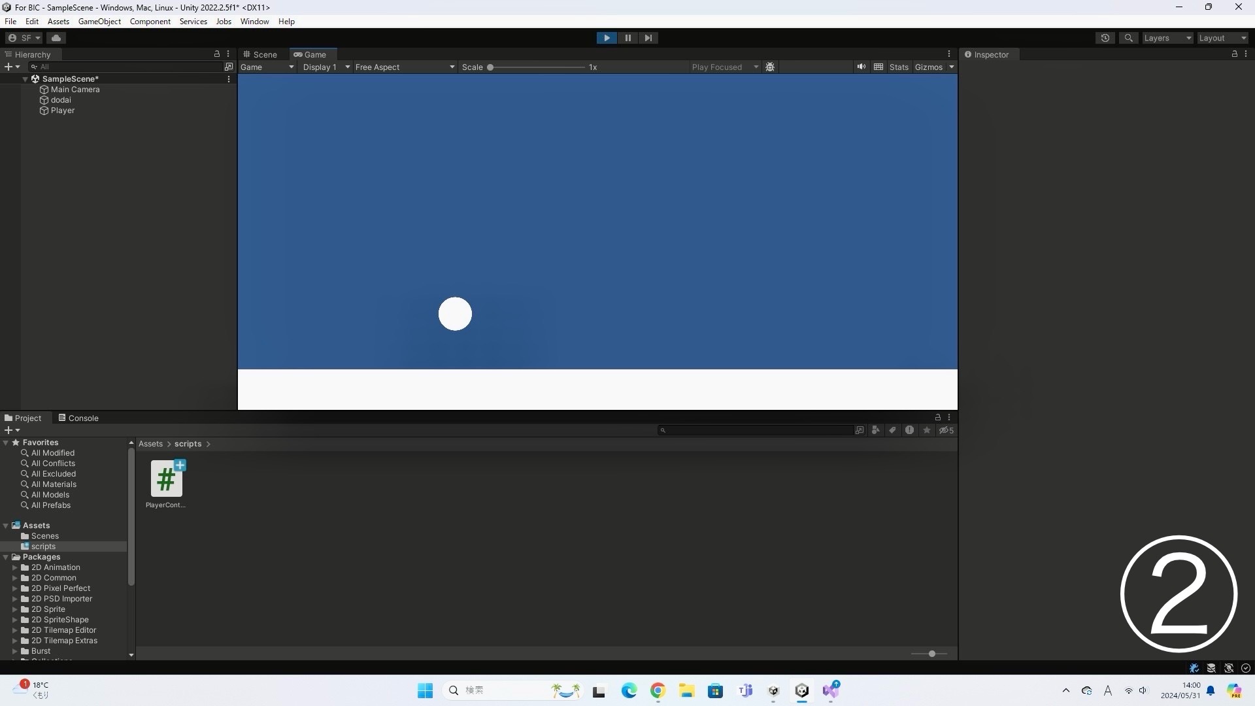Image resolution: width=1255 pixels, height=706 pixels.
Task: Expand the 2D Animation package folder
Action: (15, 567)
